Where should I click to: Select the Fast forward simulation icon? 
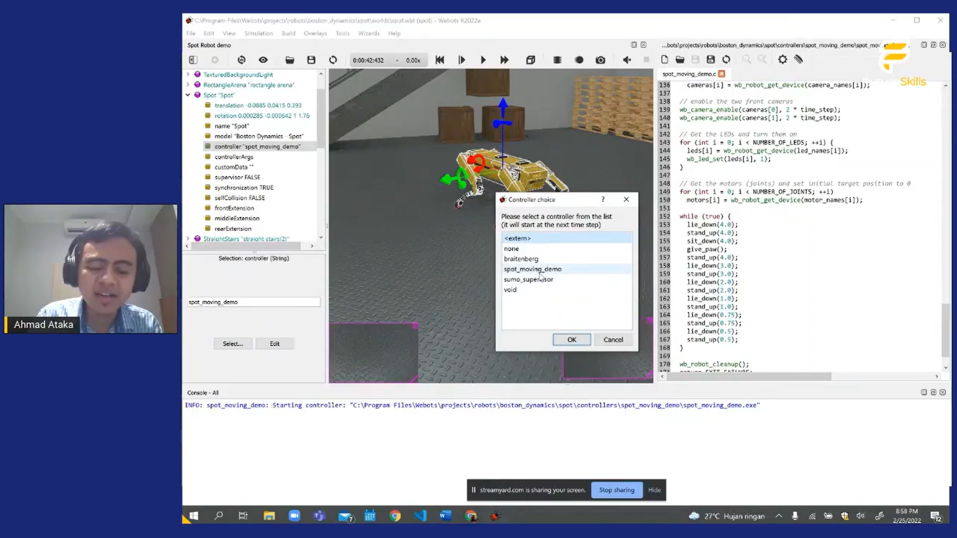click(x=504, y=60)
